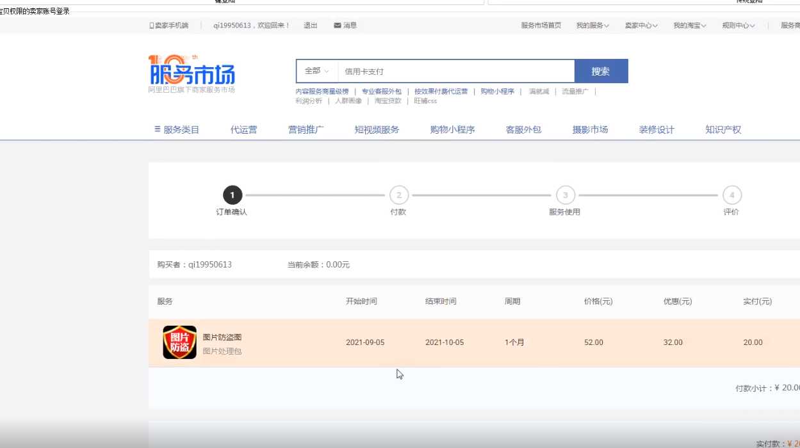Click the 图片防盗 app icon
Screen dimensions: 800x448
click(179, 342)
